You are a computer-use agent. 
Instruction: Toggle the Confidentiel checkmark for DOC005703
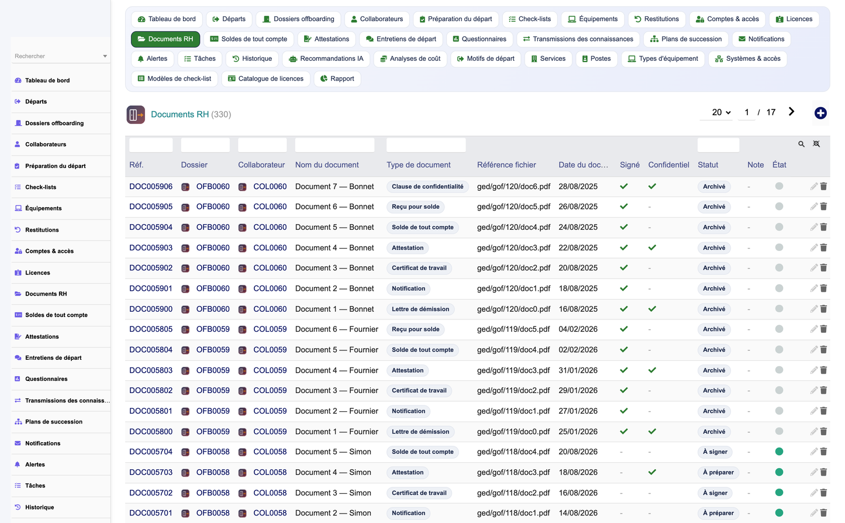click(x=652, y=472)
